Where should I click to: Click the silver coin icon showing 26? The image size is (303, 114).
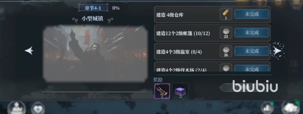click(226, 51)
